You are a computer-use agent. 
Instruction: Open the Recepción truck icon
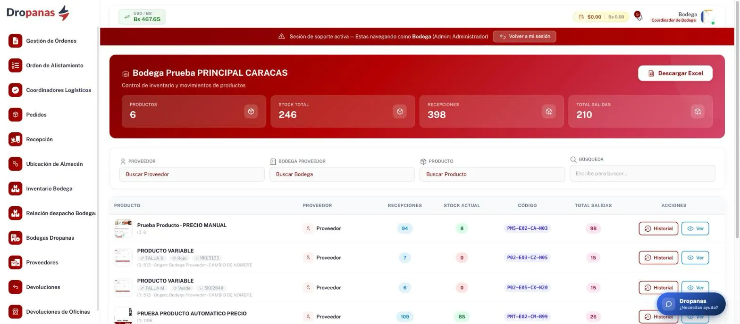click(15, 139)
